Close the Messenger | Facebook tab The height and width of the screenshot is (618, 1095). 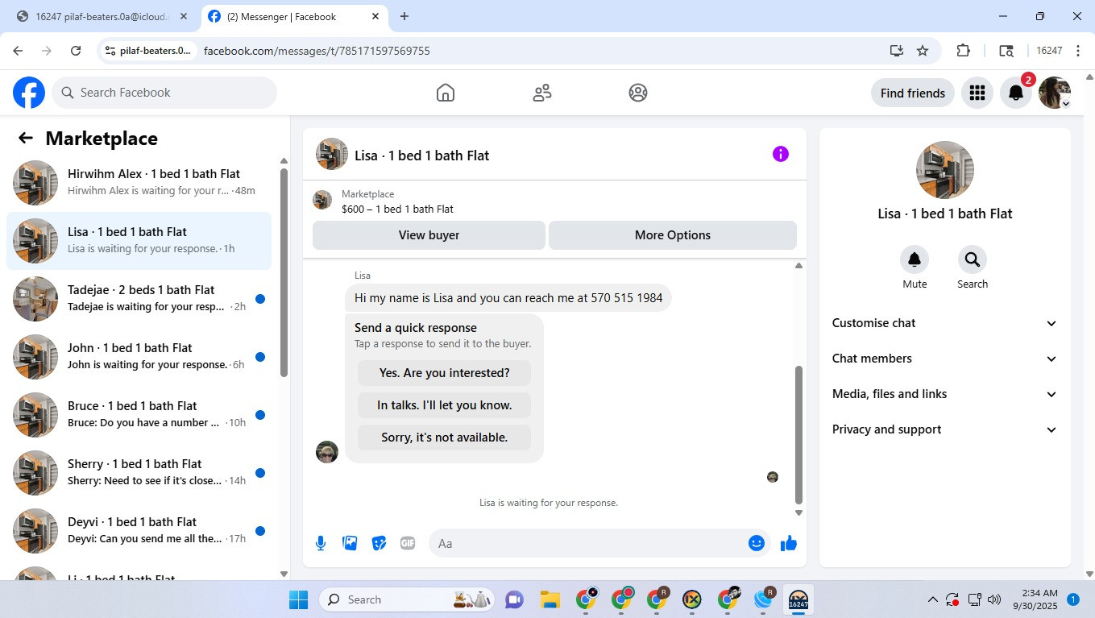pos(375,16)
